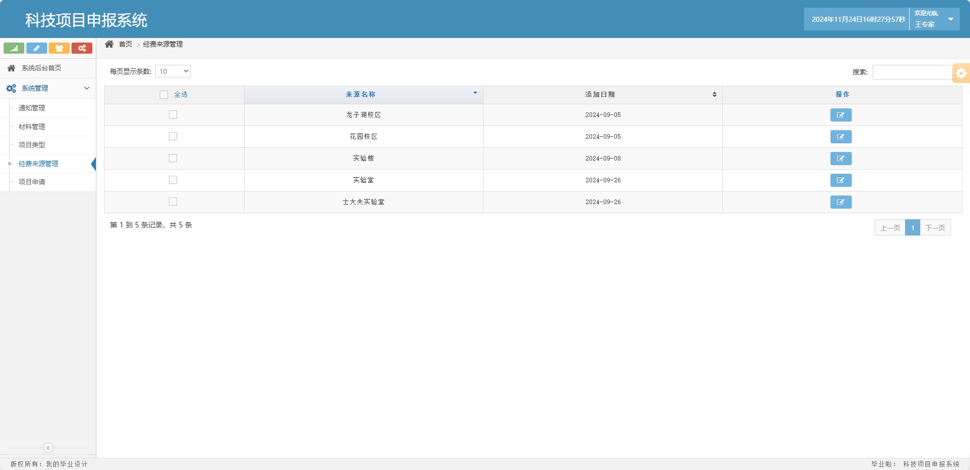
Task: Click the 下一页 pagination button
Action: (935, 228)
